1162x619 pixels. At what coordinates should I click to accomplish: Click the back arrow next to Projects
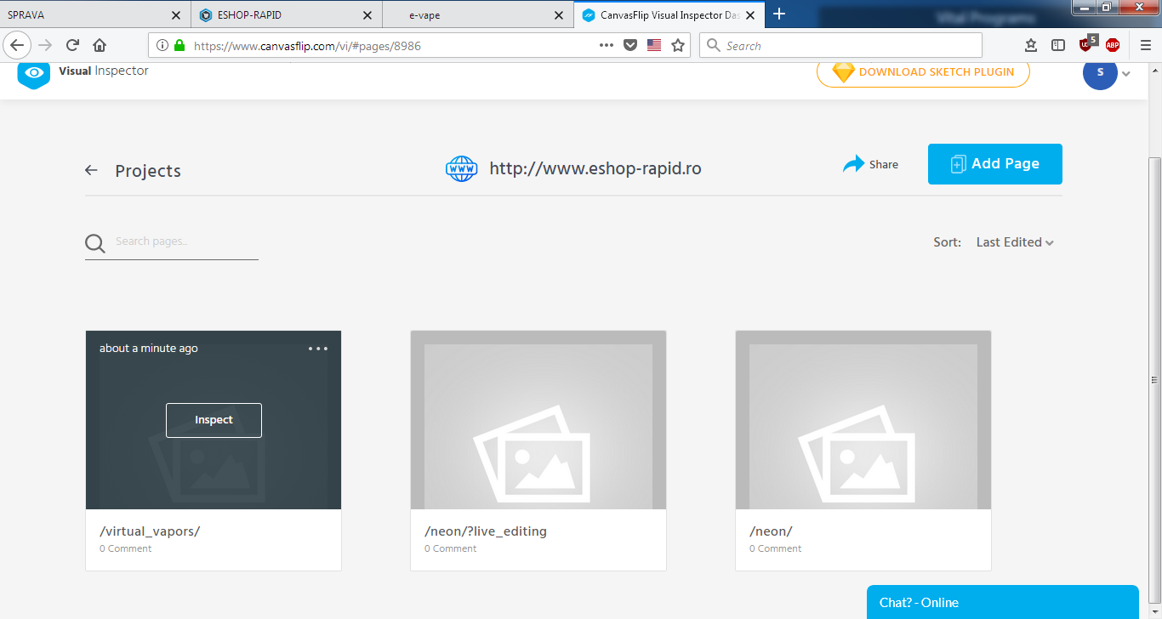pos(91,170)
